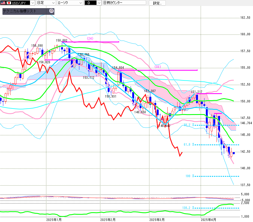Click the 154.804 price label
This screenshot has width=253, height=222.
point(118,68)
